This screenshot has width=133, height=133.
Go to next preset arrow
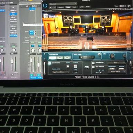(54, 7)
